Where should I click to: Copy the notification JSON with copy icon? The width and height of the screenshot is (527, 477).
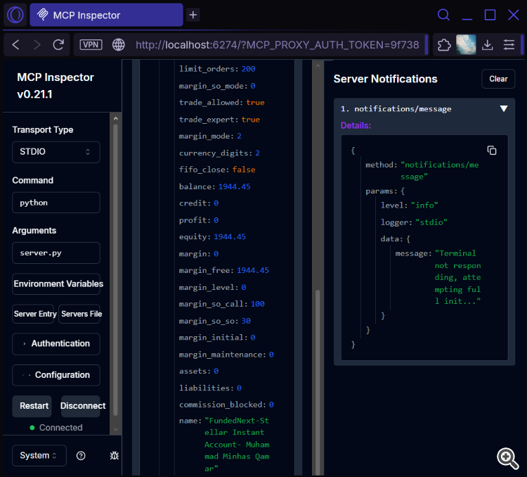coord(491,151)
